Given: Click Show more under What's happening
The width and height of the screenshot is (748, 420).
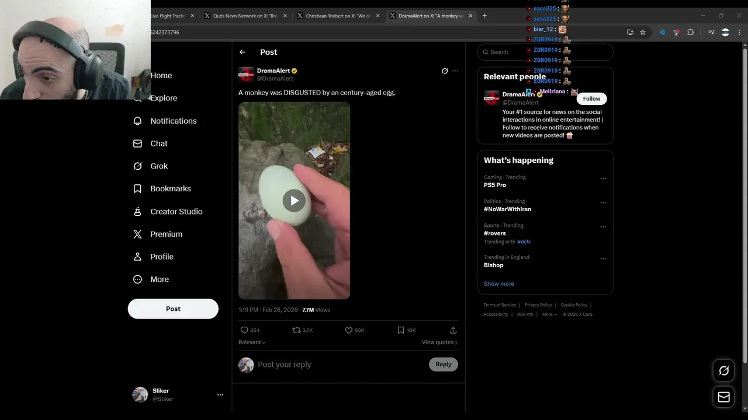Looking at the screenshot, I should pyautogui.click(x=499, y=283).
